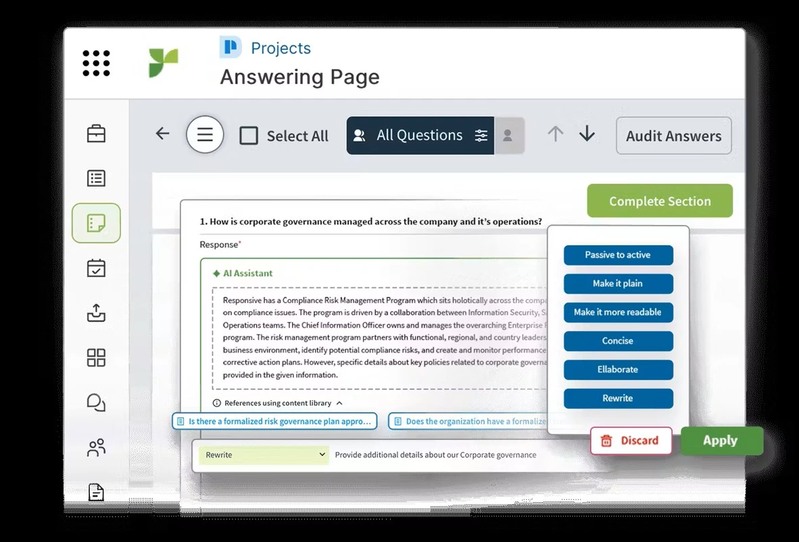Open the list view sidebar icon
The height and width of the screenshot is (542, 799).
[x=96, y=178]
